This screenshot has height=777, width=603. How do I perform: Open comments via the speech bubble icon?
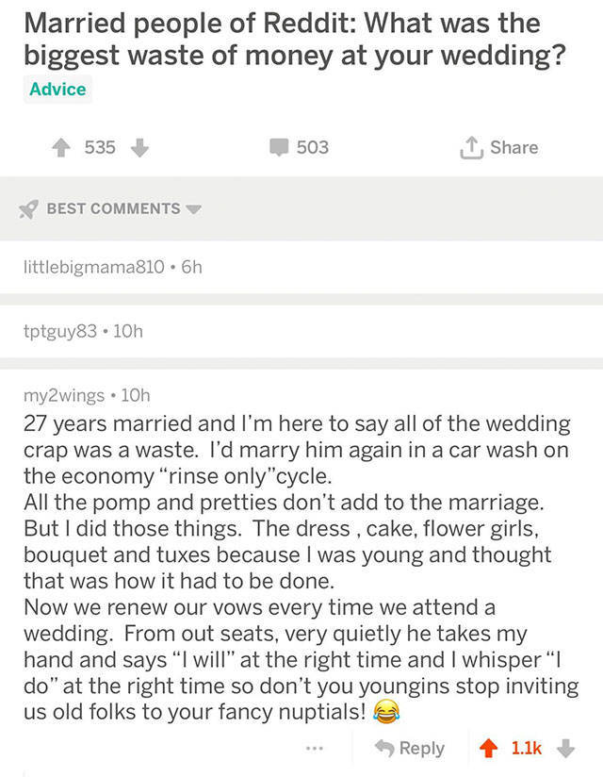tap(280, 147)
